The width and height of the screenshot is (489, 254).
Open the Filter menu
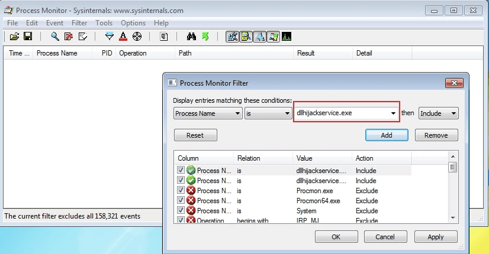point(79,23)
